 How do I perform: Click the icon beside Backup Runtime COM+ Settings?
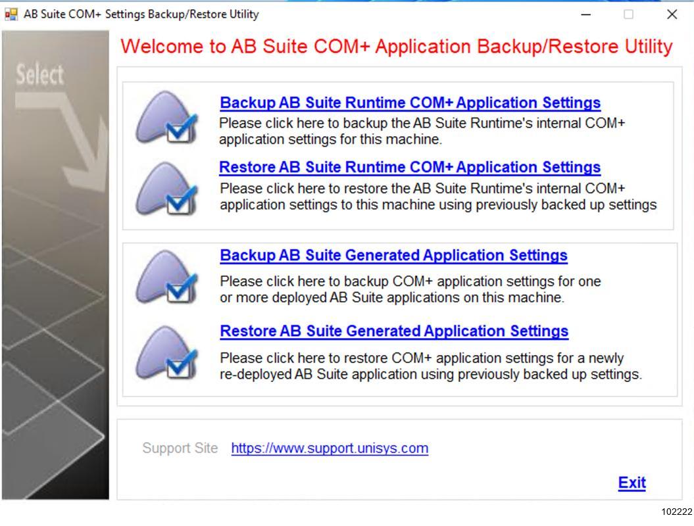(x=167, y=118)
